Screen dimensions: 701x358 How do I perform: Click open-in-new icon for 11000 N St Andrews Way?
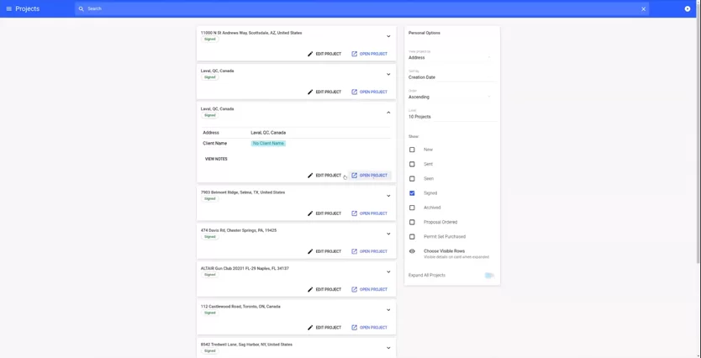(x=354, y=54)
